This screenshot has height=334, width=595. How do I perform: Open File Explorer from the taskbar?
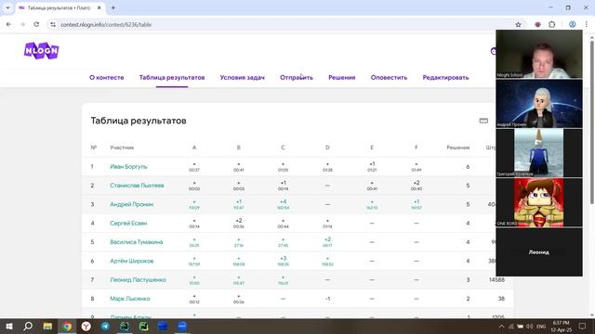click(47, 327)
